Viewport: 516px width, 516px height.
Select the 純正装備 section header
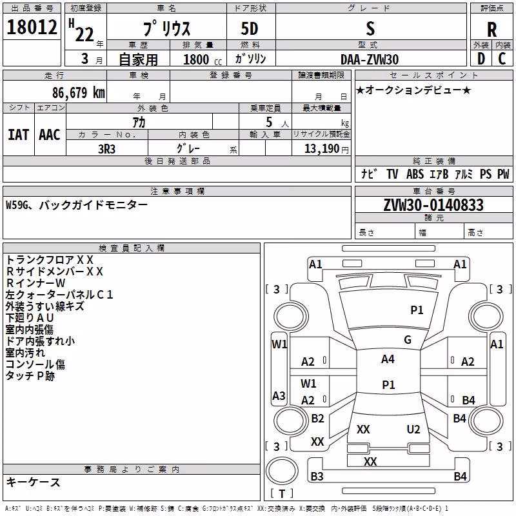pyautogui.click(x=433, y=161)
